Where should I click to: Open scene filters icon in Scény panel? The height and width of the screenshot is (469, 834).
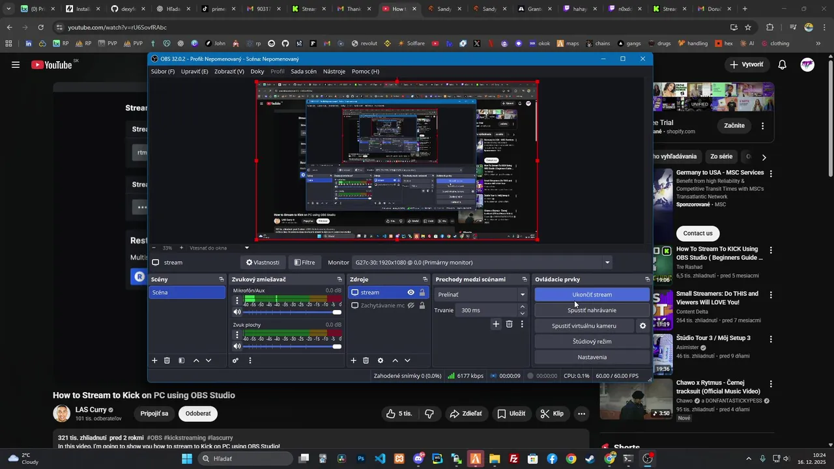[x=182, y=360]
